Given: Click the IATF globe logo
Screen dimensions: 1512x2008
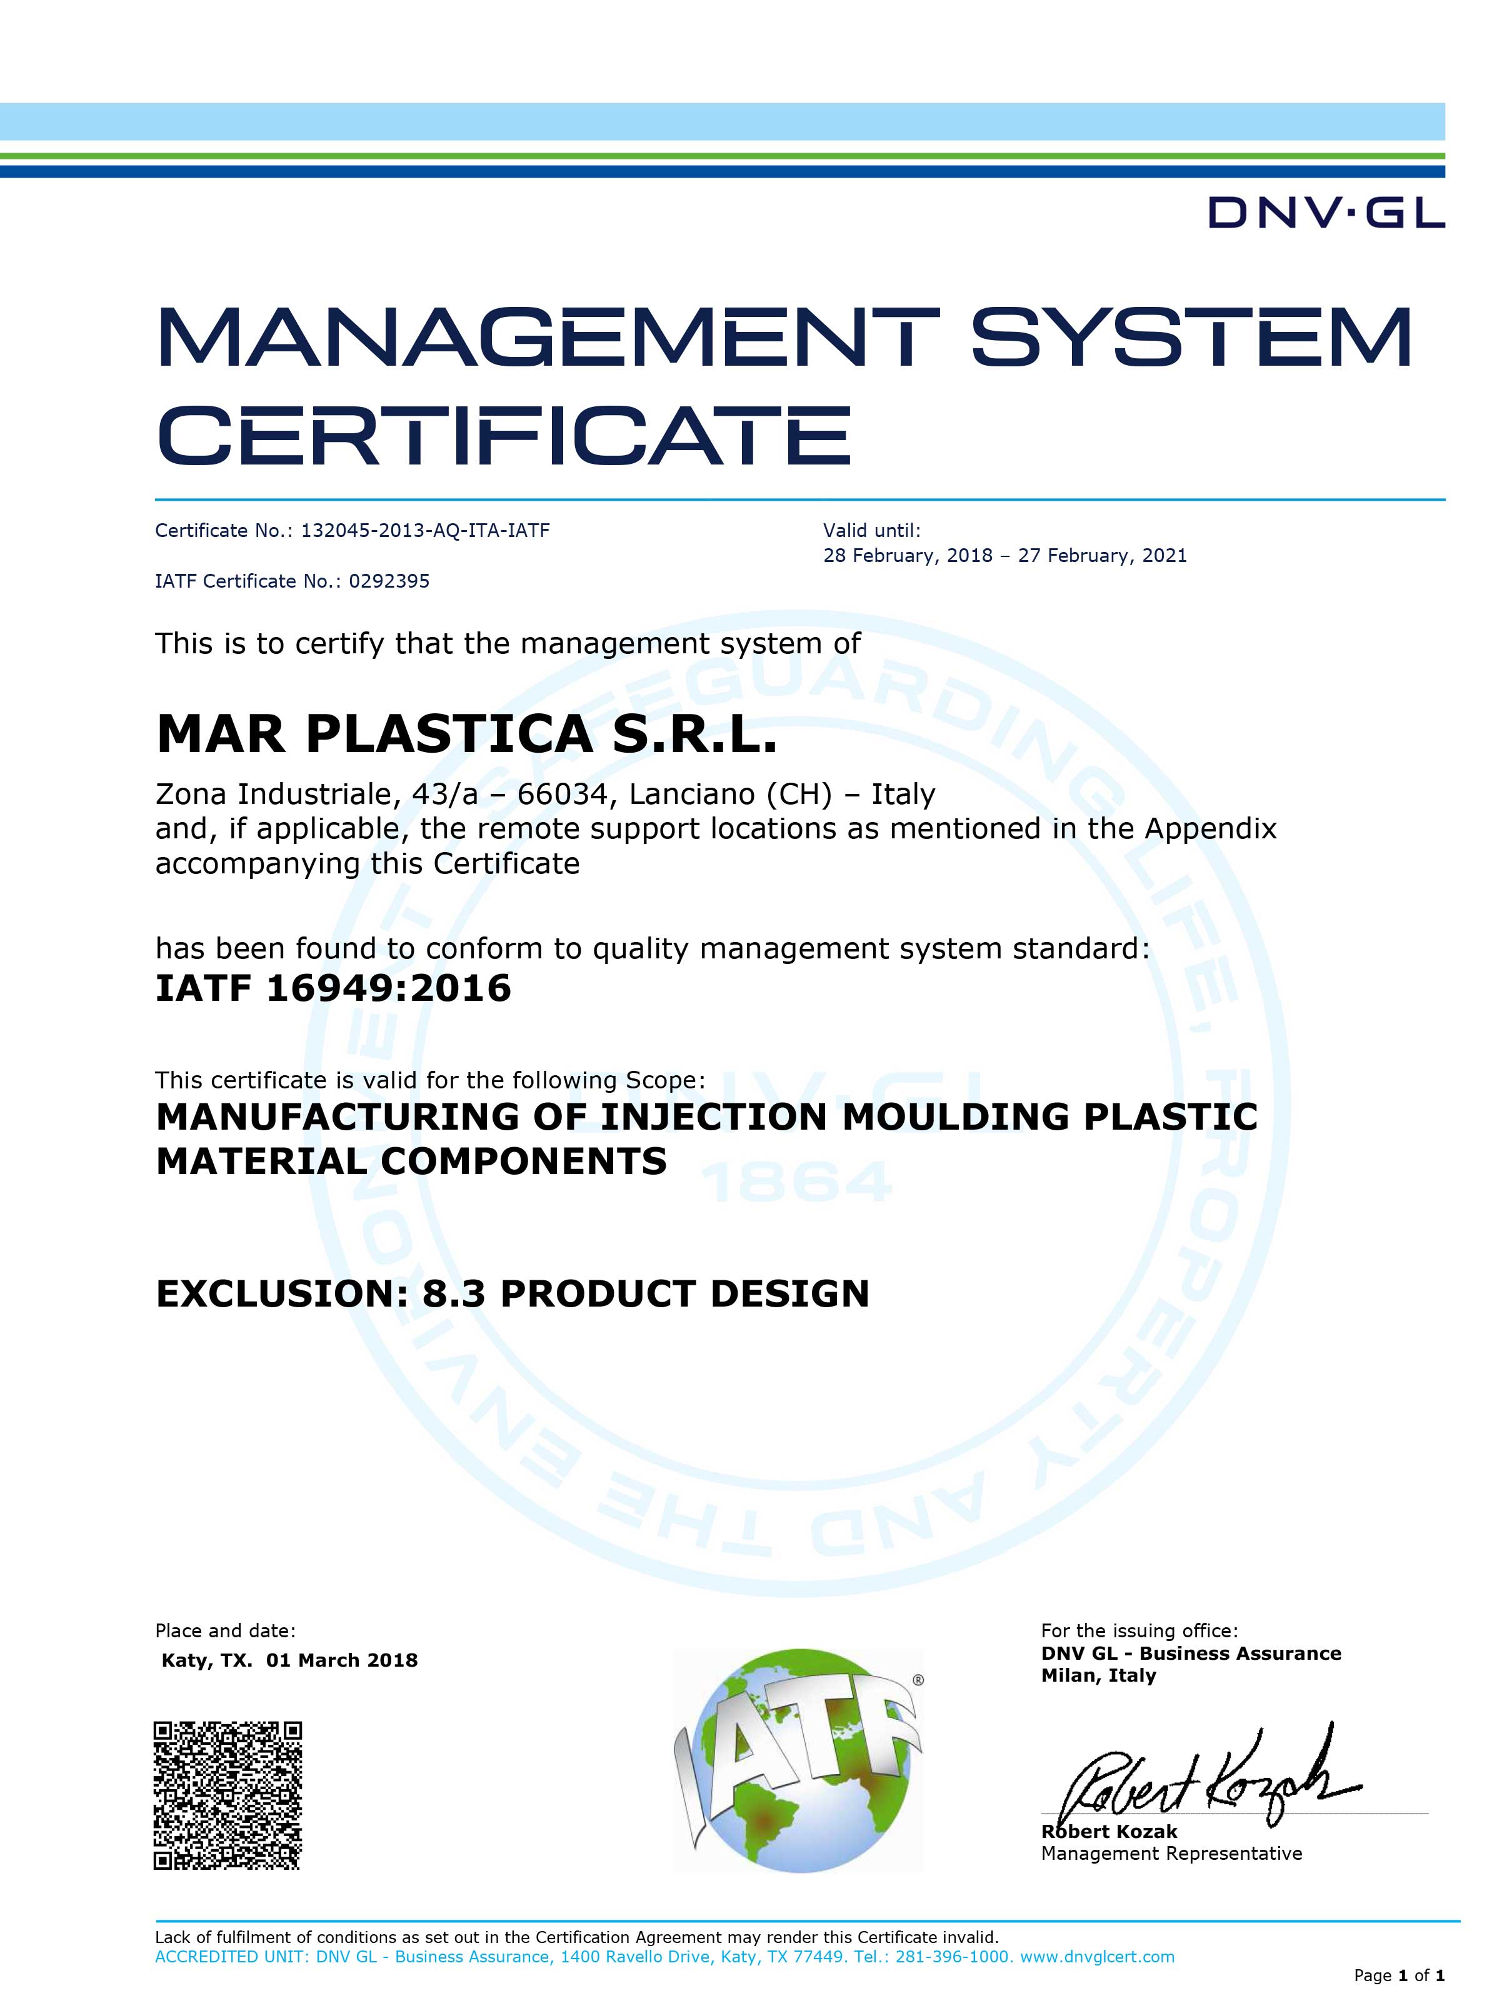Looking at the screenshot, I should pos(799,1761).
